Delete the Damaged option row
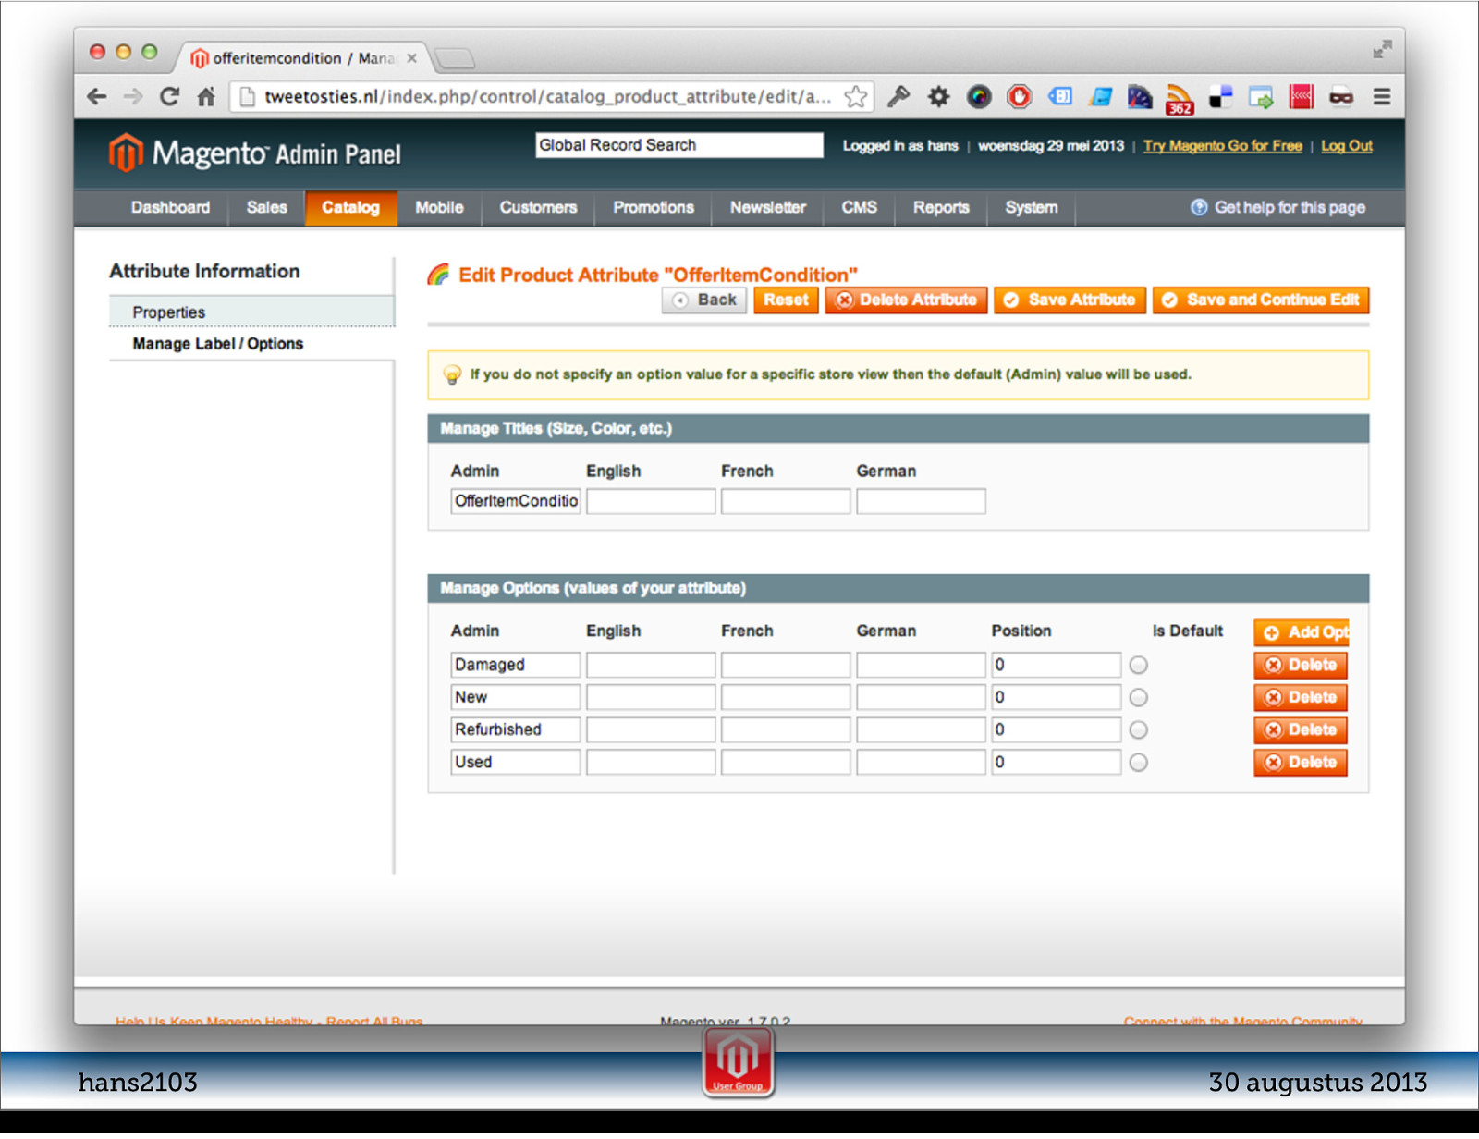This screenshot has height=1139, width=1479. [1301, 666]
